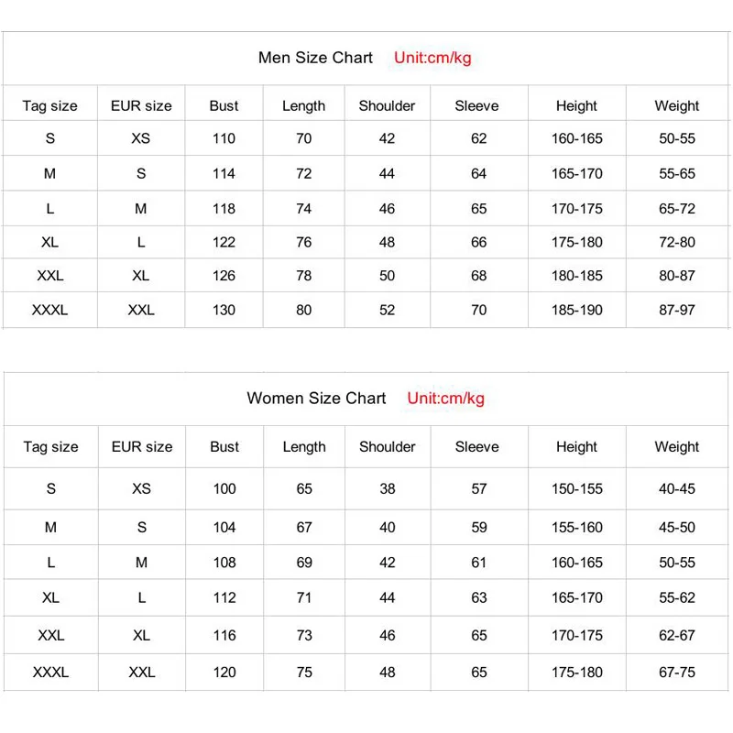Select men's sleeve value 68
The width and height of the screenshot is (733, 733).
tap(478, 276)
